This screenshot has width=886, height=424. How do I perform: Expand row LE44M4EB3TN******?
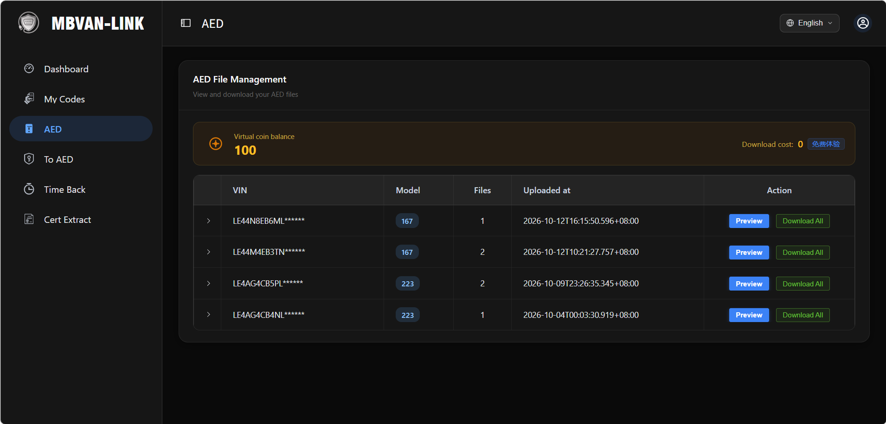click(209, 252)
